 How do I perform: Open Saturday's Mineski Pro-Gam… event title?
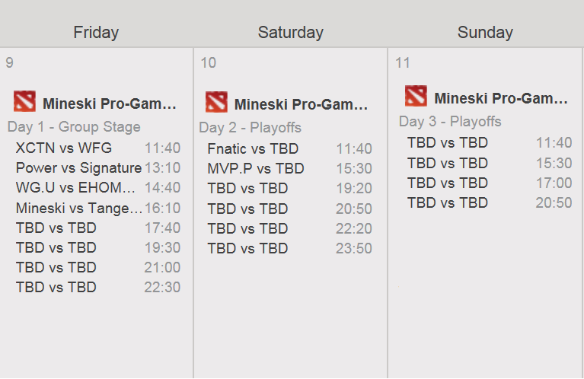(x=301, y=104)
